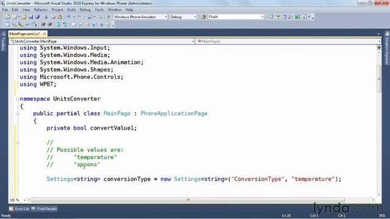Start debugging with the green play icon

tap(108, 17)
